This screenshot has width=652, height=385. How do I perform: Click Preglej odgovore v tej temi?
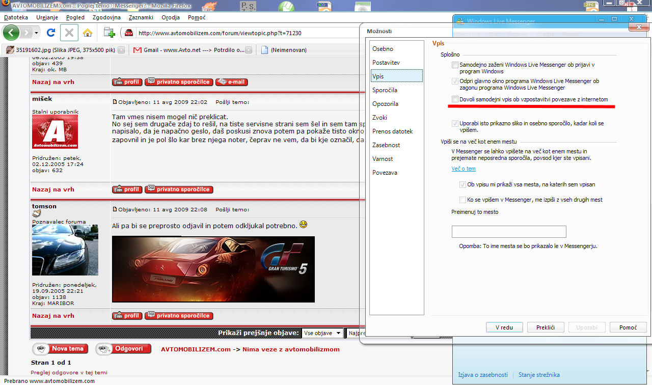[69, 372]
